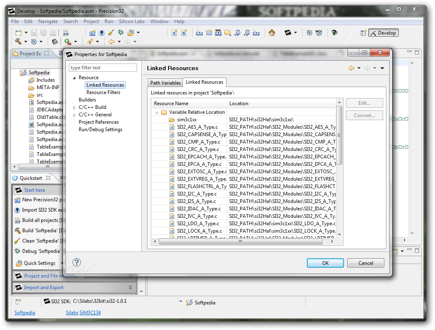
Task: Click the help question mark icon in dialog
Action: click(x=77, y=262)
